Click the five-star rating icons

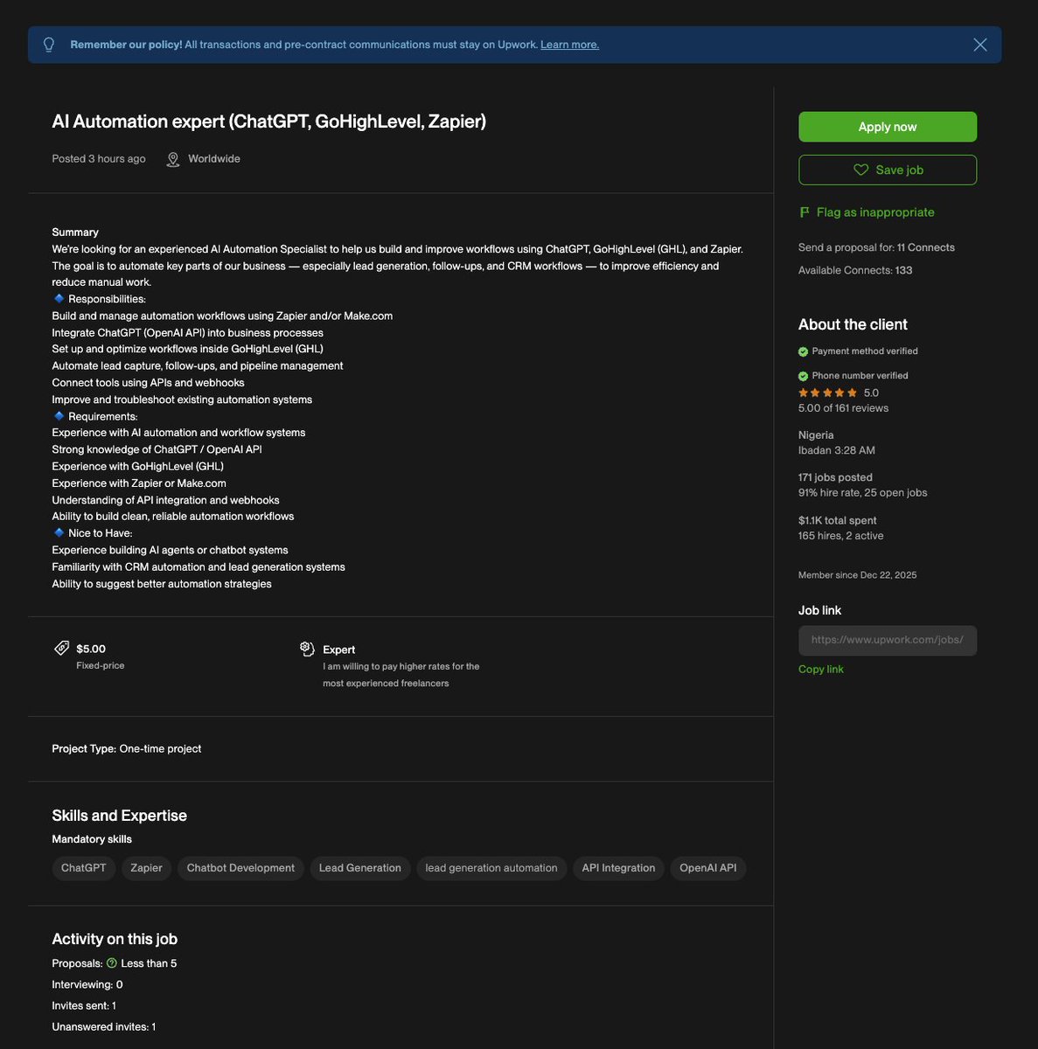(x=827, y=393)
